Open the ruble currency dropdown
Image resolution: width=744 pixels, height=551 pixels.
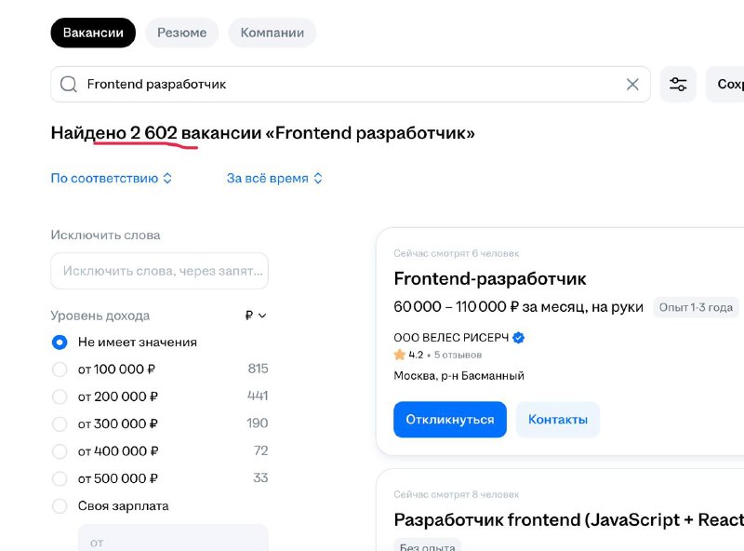click(x=256, y=316)
